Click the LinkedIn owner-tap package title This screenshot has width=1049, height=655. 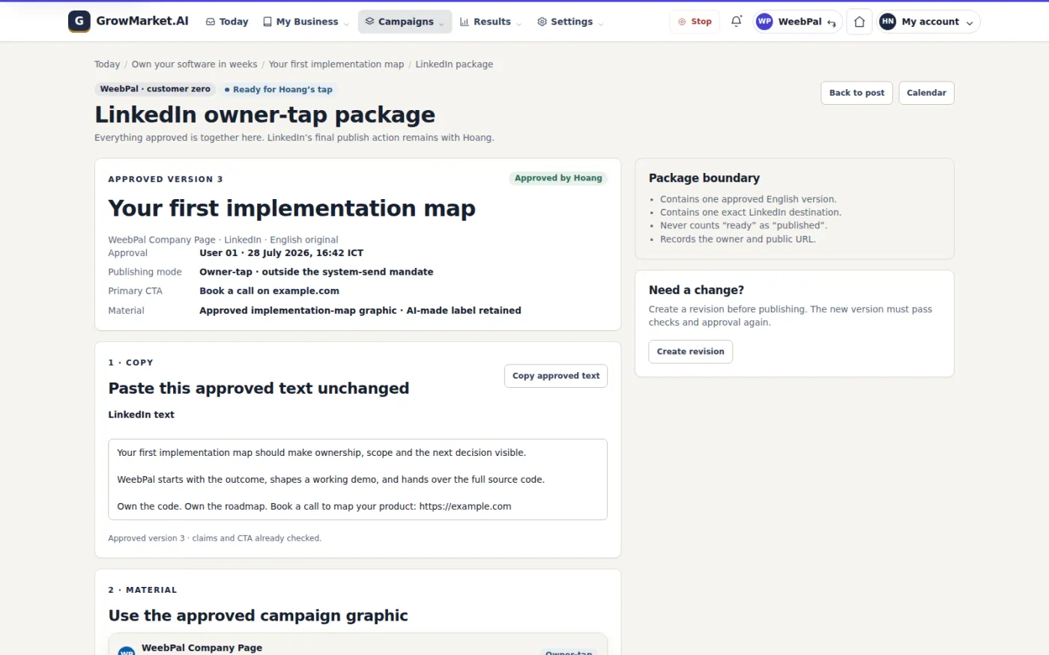click(264, 115)
